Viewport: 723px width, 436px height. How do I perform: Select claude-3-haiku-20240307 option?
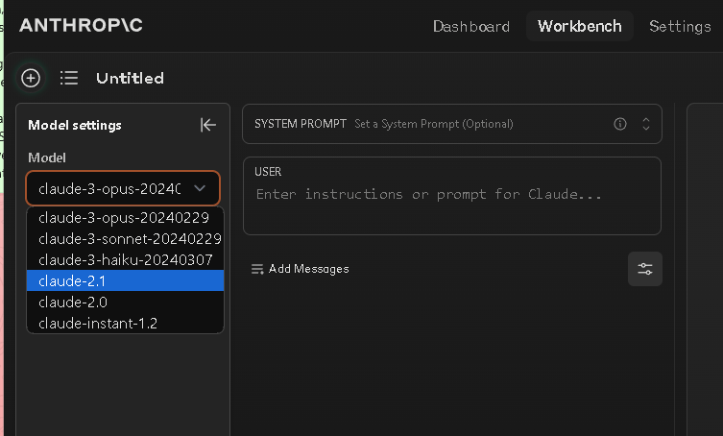coord(125,259)
